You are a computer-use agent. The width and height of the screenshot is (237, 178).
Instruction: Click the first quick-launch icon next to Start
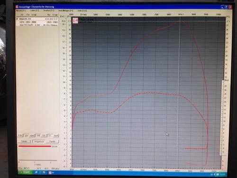[x=36, y=172]
